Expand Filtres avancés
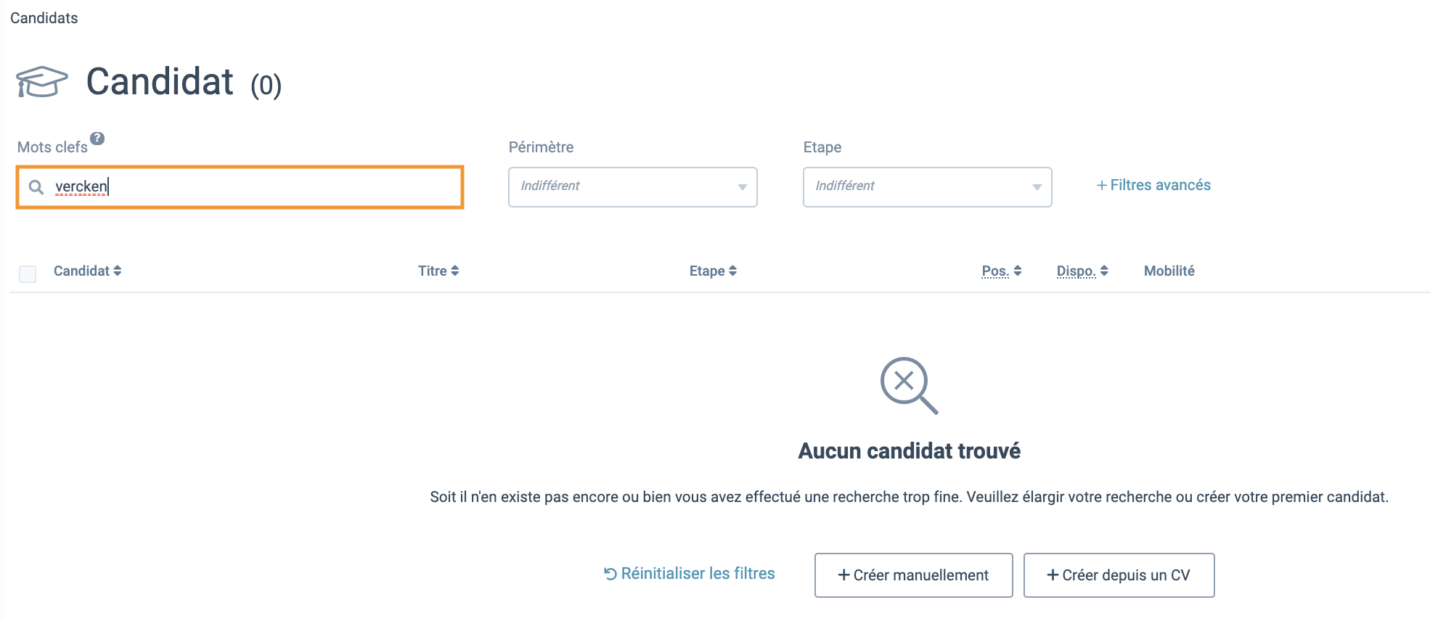The image size is (1430, 621). (x=1153, y=185)
